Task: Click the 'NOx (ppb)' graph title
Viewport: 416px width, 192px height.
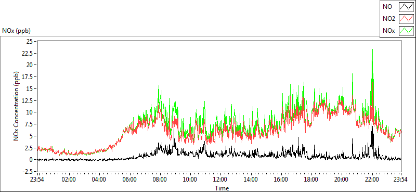Action: click(x=17, y=31)
